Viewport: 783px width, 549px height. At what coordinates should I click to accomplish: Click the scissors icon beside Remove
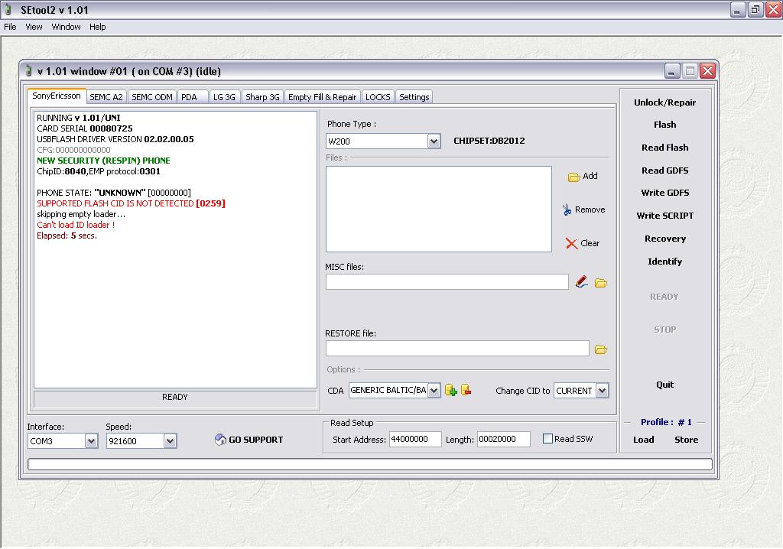pos(567,210)
